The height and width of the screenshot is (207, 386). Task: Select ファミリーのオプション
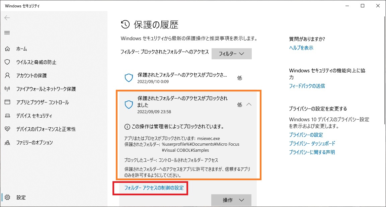tap(34, 142)
